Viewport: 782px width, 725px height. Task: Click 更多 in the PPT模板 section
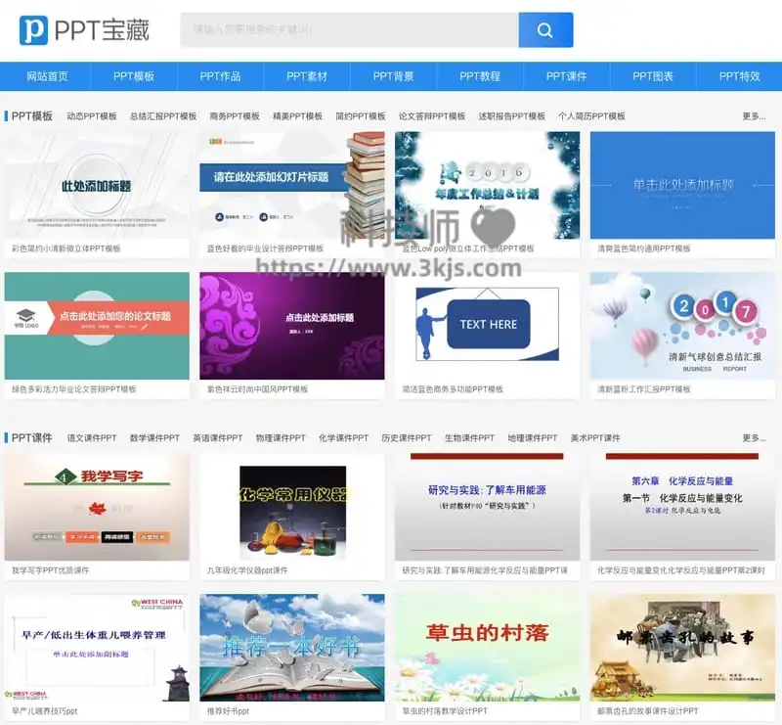click(754, 116)
